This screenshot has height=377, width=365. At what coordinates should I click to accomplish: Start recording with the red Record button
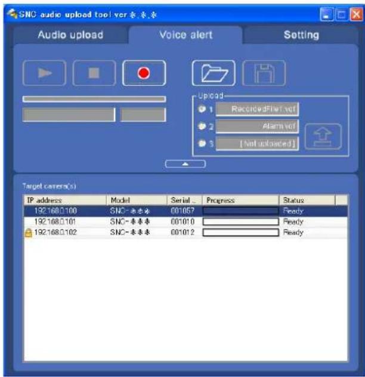coord(144,73)
